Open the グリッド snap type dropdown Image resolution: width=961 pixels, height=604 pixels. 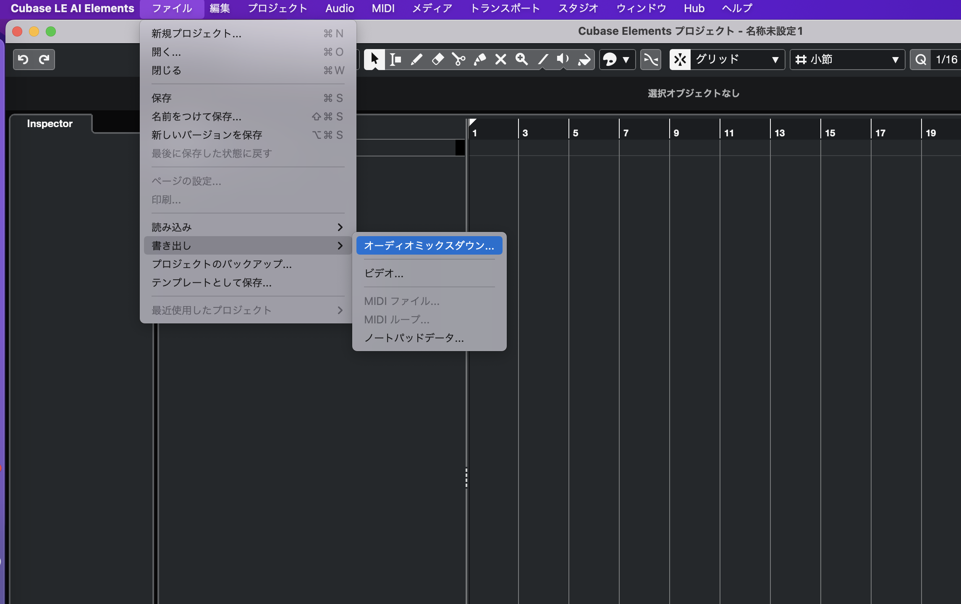pyautogui.click(x=737, y=60)
